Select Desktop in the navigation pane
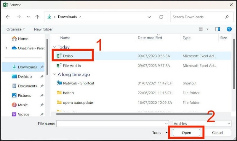237x141 pixels. (25, 76)
